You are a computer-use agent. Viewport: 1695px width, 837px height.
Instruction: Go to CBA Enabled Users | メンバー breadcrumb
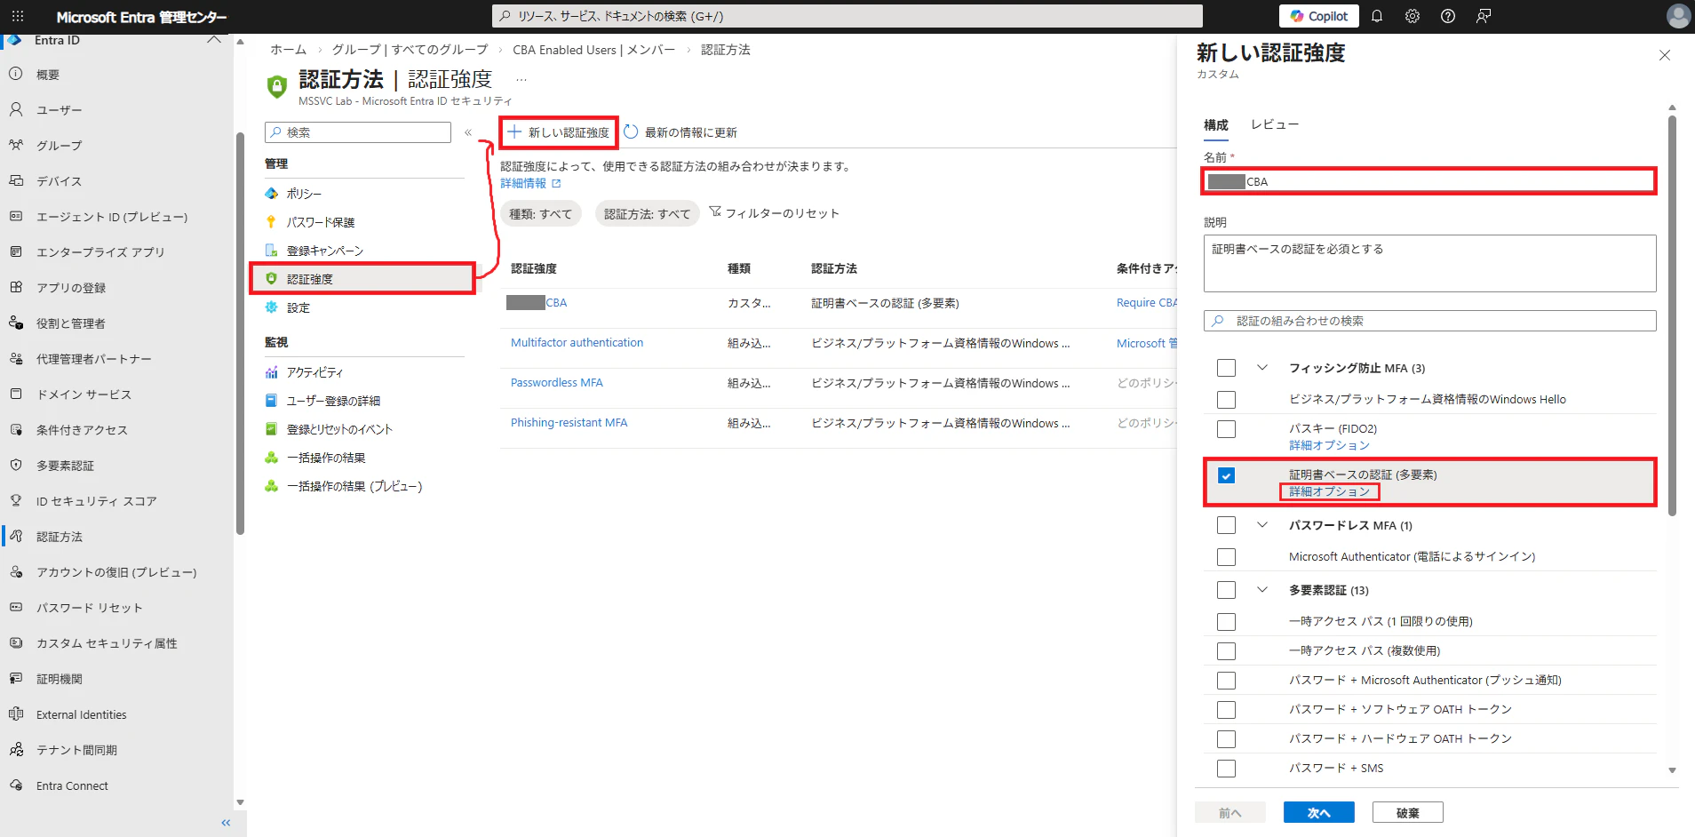[x=594, y=50]
